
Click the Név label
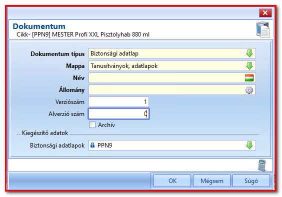point(79,78)
